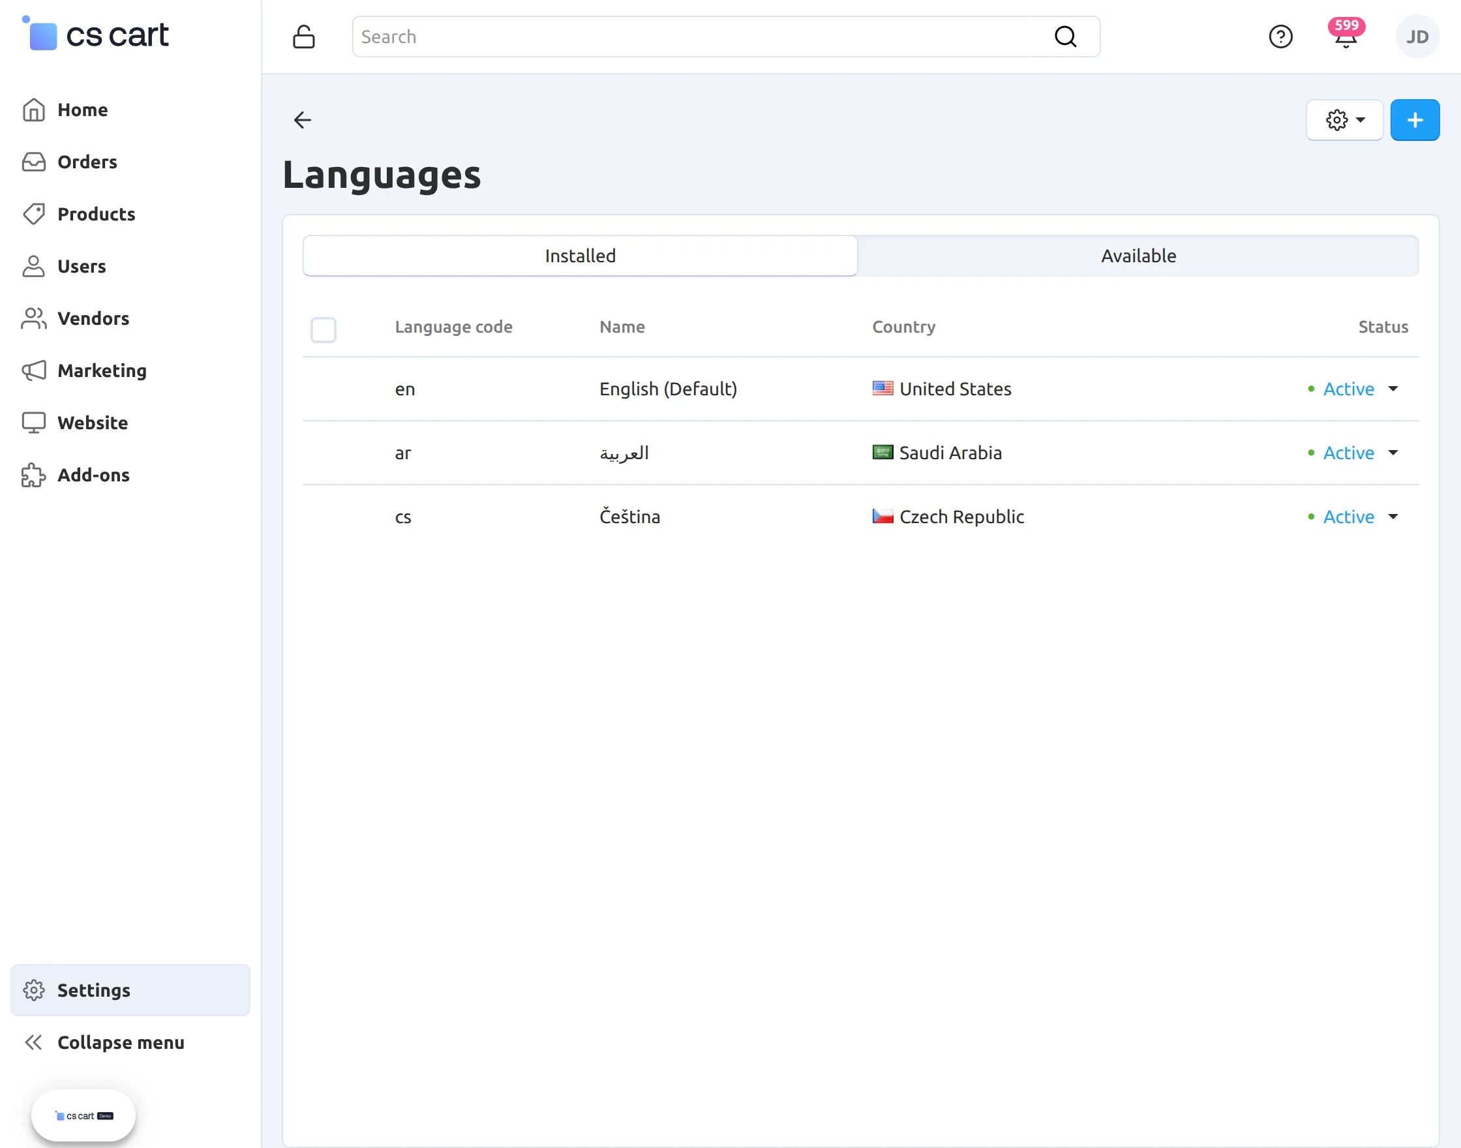Click the Add-ons puzzle icon
The image size is (1461, 1148).
click(34, 476)
